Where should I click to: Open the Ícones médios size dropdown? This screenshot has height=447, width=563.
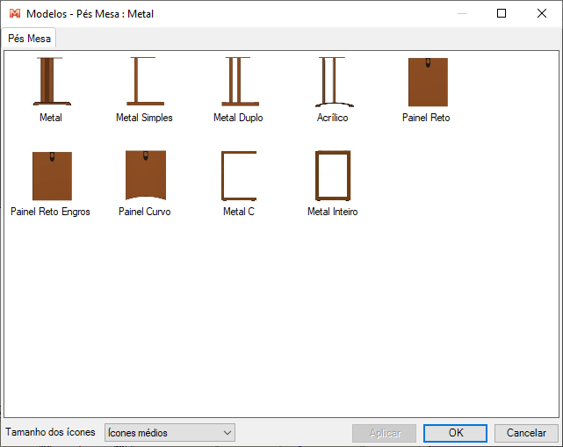click(x=170, y=433)
